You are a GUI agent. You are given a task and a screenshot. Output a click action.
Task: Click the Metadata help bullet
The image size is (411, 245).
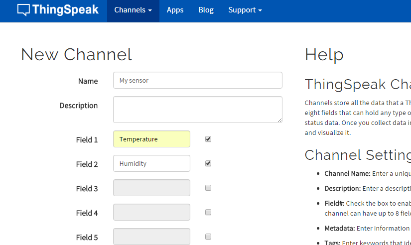click(368, 228)
